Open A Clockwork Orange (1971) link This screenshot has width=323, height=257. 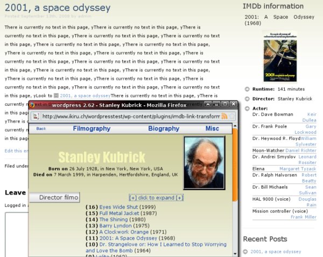pos(124,232)
